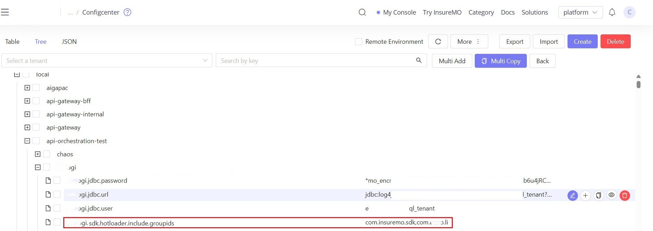Click file icon of jdbc.password row
Image resolution: width=653 pixels, height=231 pixels.
[x=48, y=180]
